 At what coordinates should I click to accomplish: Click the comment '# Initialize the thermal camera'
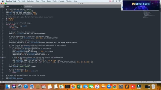pos(18,9)
